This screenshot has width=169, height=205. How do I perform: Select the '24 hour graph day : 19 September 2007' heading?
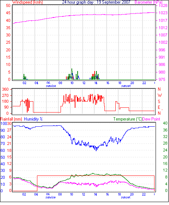pyautogui.click(x=96, y=2)
